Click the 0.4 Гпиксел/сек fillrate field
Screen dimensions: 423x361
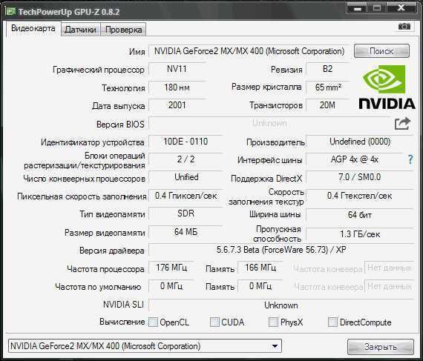186,196
